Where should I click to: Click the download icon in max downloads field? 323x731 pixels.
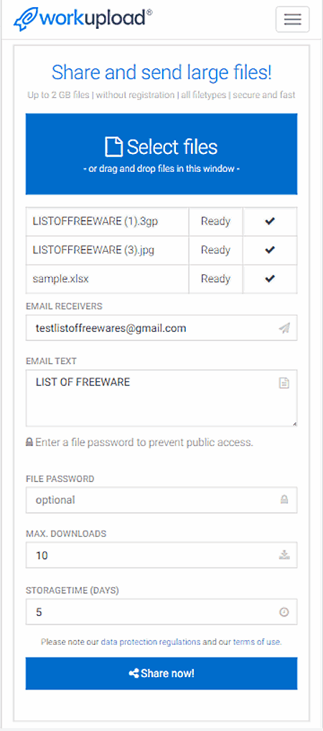(x=284, y=555)
